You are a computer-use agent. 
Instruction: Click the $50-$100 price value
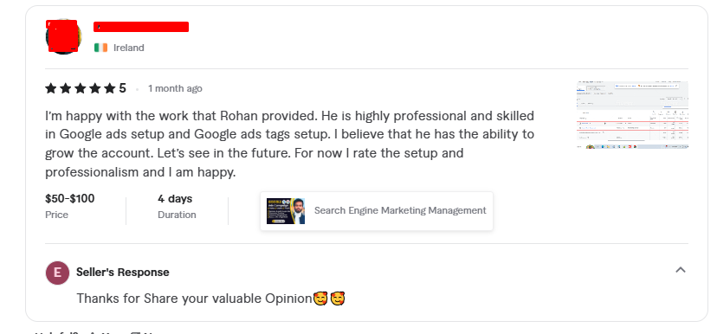point(70,198)
